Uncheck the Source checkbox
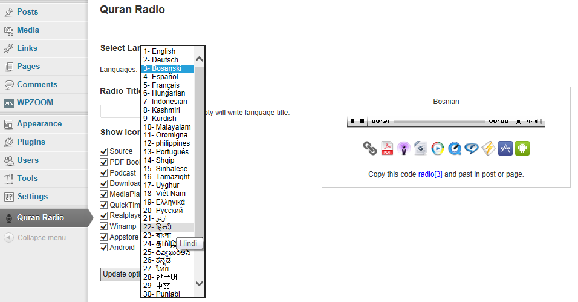 click(103, 151)
